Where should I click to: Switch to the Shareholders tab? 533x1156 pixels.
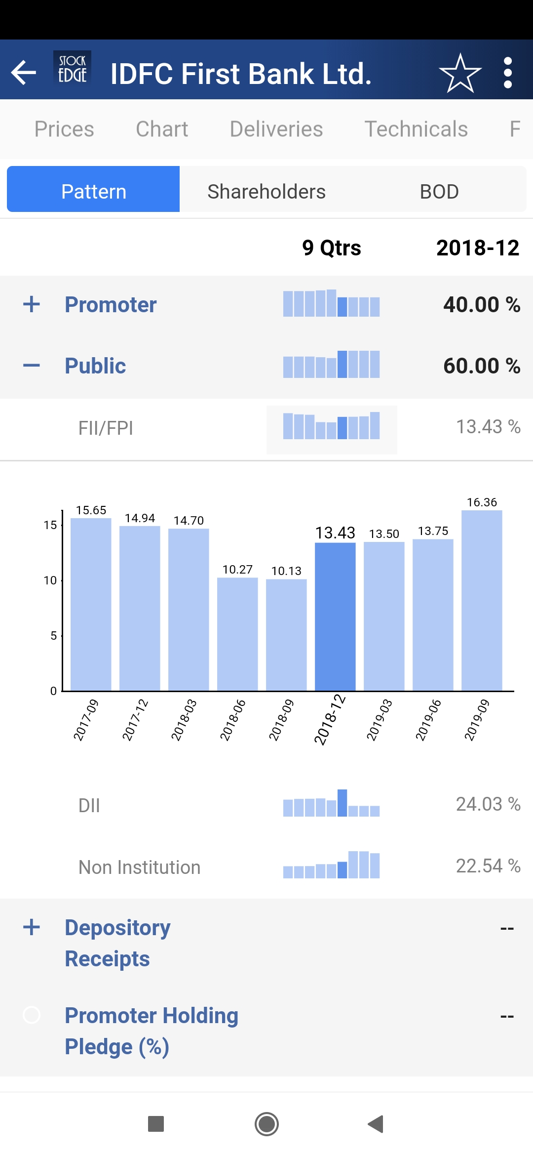pos(266,191)
